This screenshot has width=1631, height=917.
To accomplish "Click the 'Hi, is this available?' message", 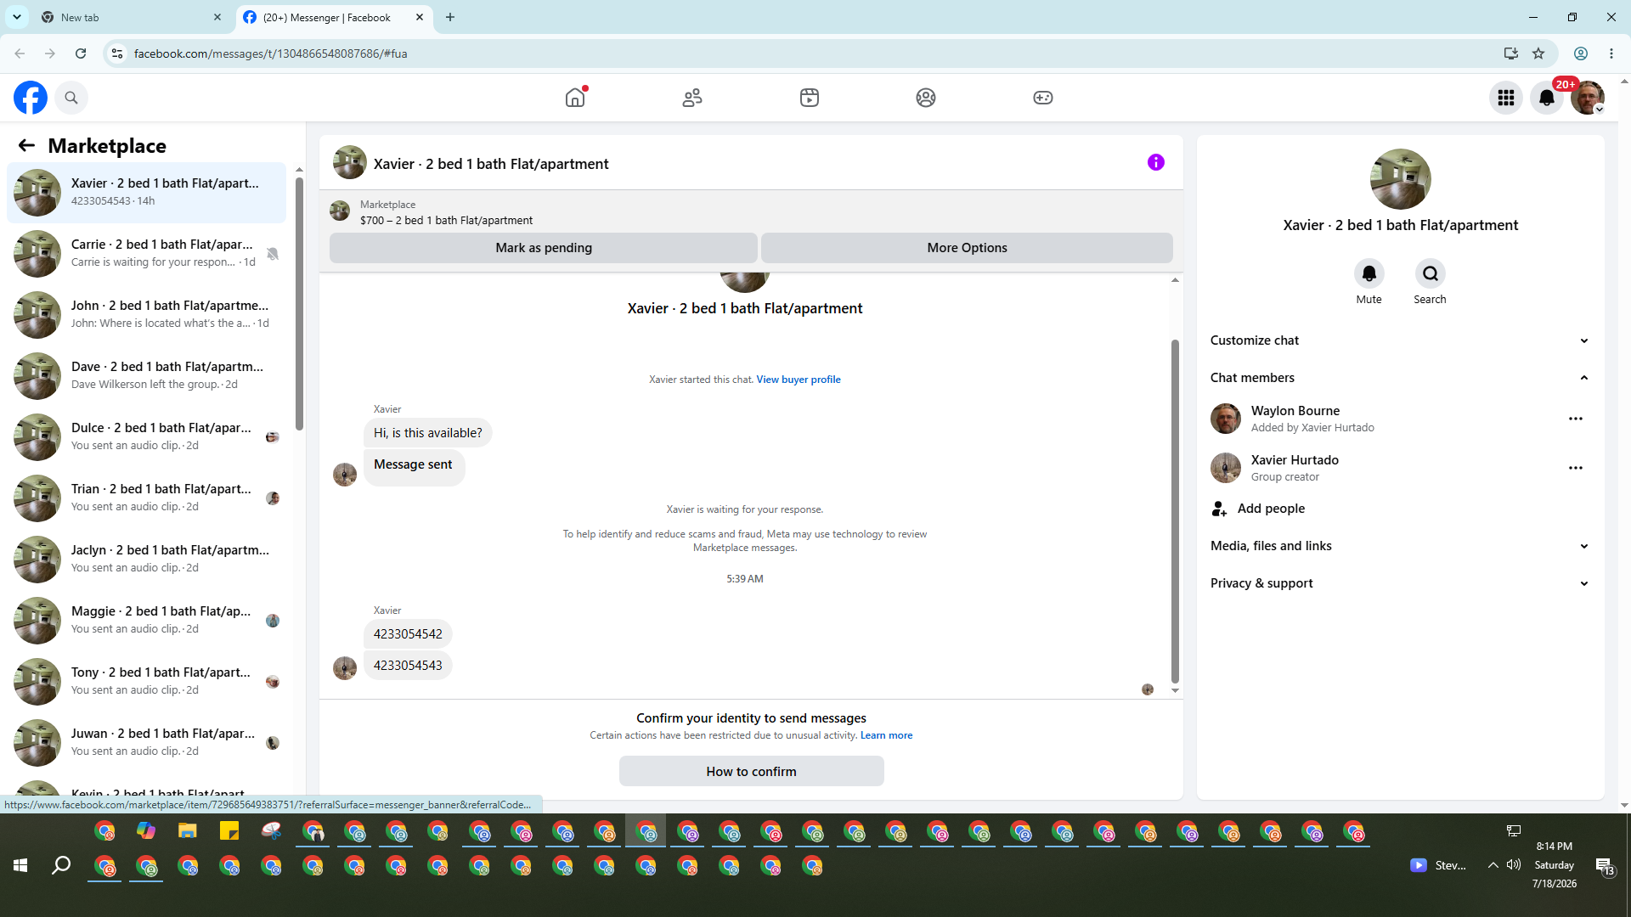I will 427,433.
